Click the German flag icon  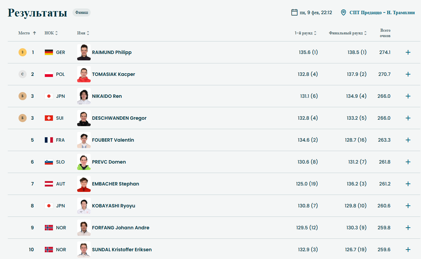[49, 52]
